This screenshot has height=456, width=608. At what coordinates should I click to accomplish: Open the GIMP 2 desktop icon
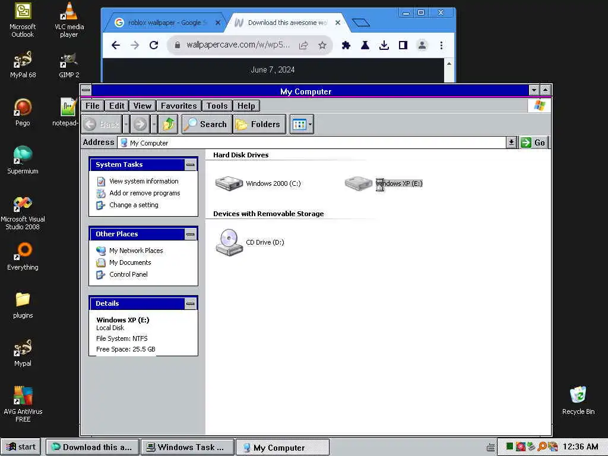[x=69, y=65]
